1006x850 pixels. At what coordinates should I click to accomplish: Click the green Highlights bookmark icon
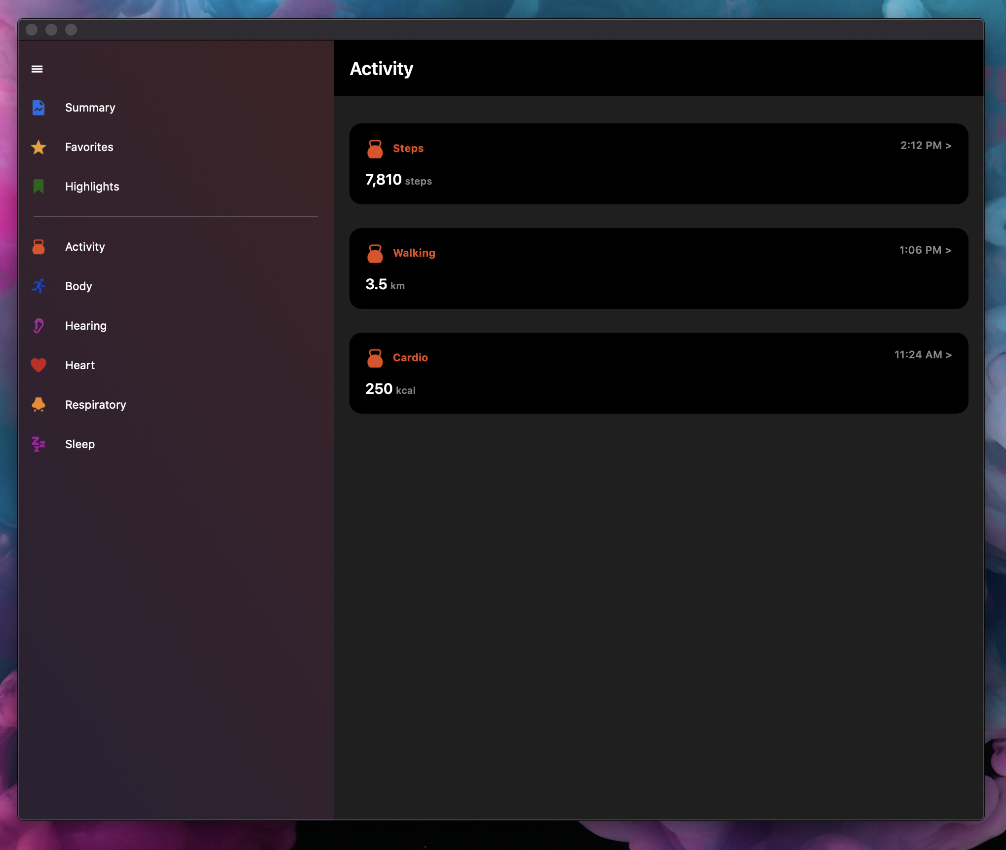39,187
